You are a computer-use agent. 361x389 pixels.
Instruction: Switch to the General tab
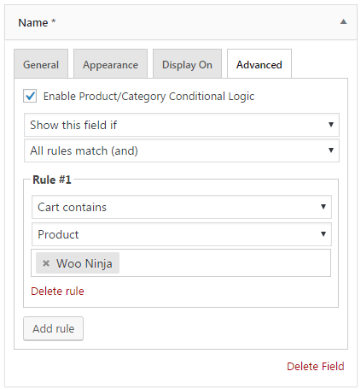41,64
